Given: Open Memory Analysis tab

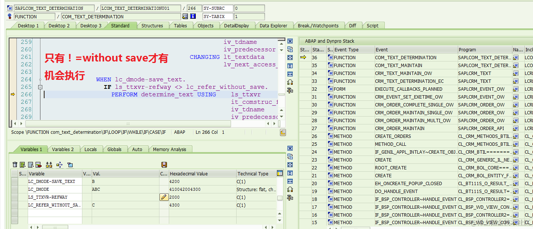Looking at the screenshot, I should point(169,149).
